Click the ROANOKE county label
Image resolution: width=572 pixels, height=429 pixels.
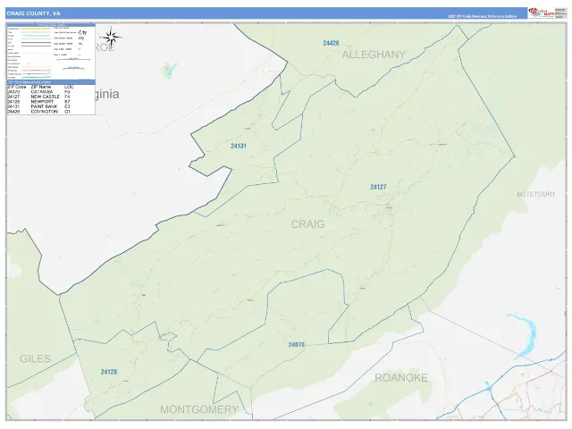(x=401, y=377)
